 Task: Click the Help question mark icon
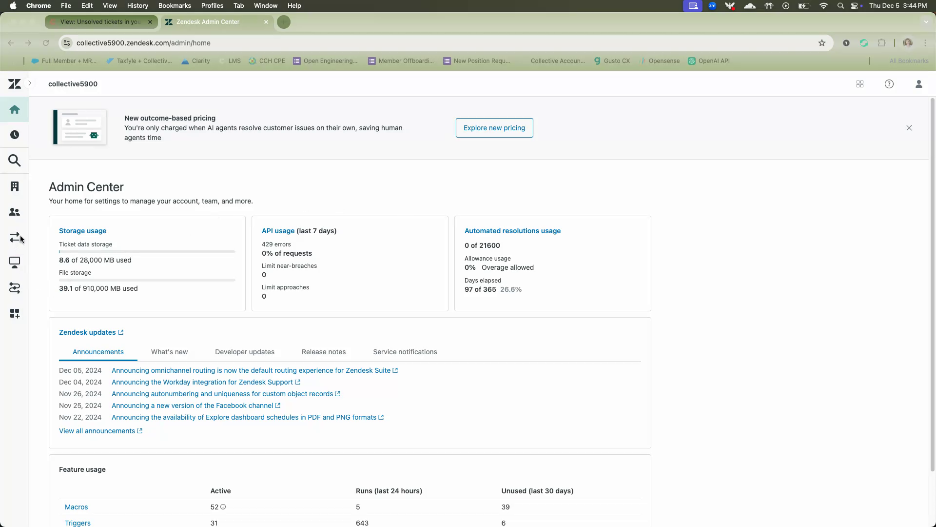click(889, 84)
